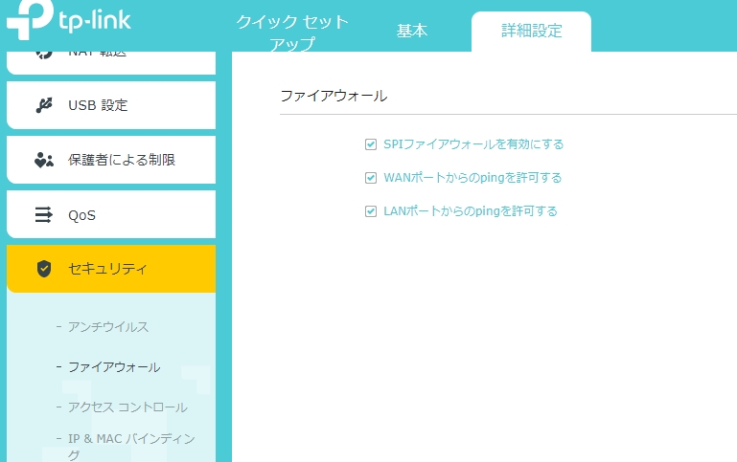Image resolution: width=737 pixels, height=462 pixels.
Task: Click the ファイアウォール section heading
Action: pyautogui.click(x=334, y=97)
